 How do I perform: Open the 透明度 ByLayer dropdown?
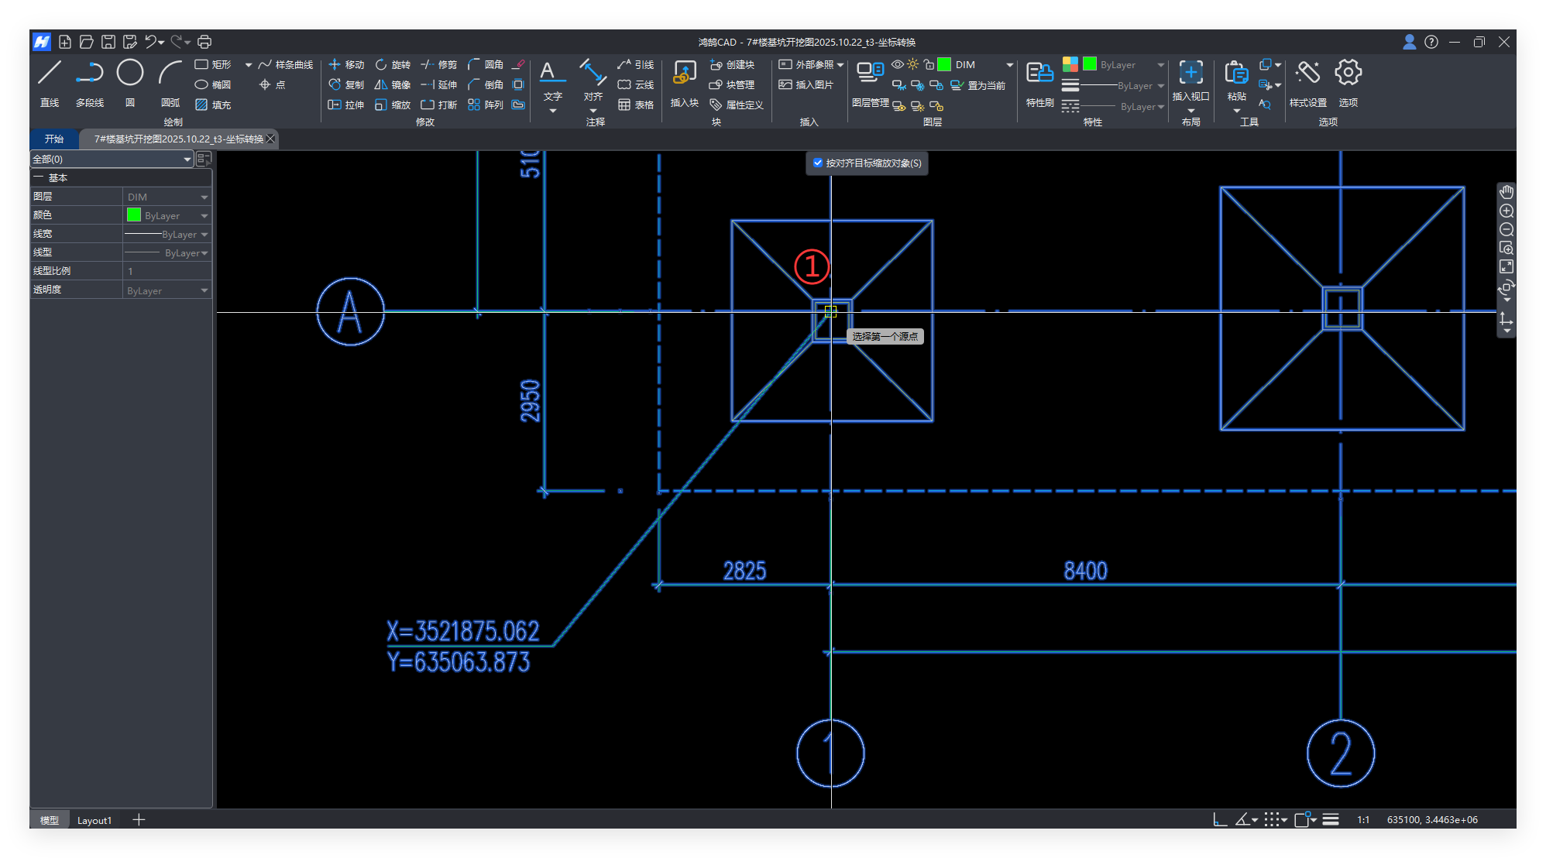tap(204, 290)
